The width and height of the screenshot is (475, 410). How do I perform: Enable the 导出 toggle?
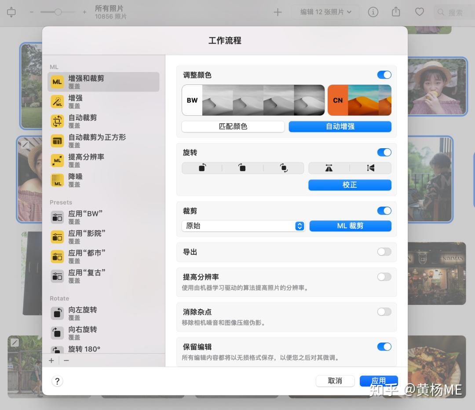(384, 252)
